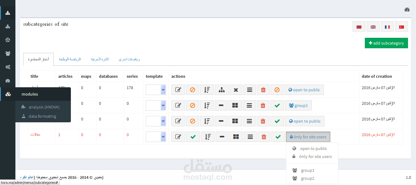Viewport: 416px width, 185px height.
Task: Open the group1 access dropdown button
Action: tap(298, 105)
